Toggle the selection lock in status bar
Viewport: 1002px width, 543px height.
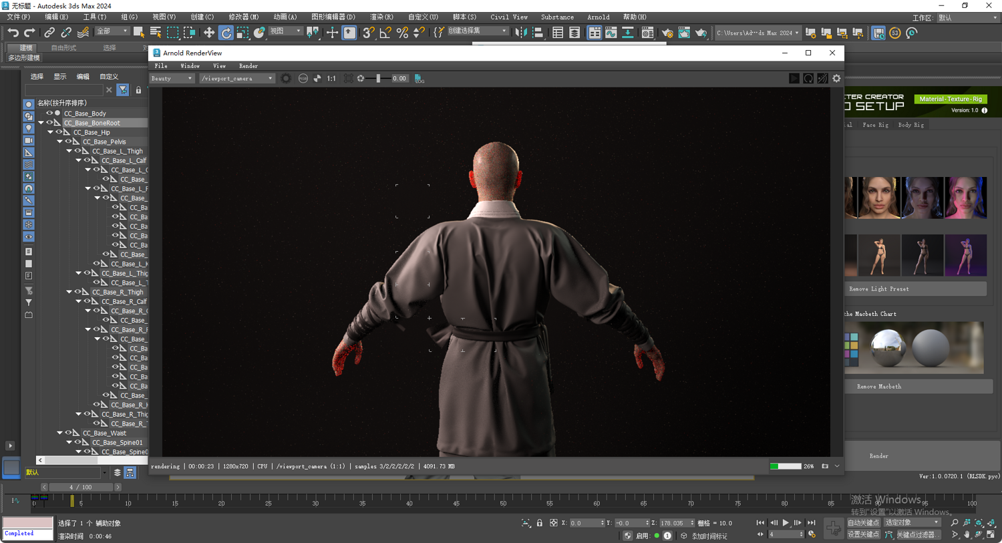click(540, 523)
